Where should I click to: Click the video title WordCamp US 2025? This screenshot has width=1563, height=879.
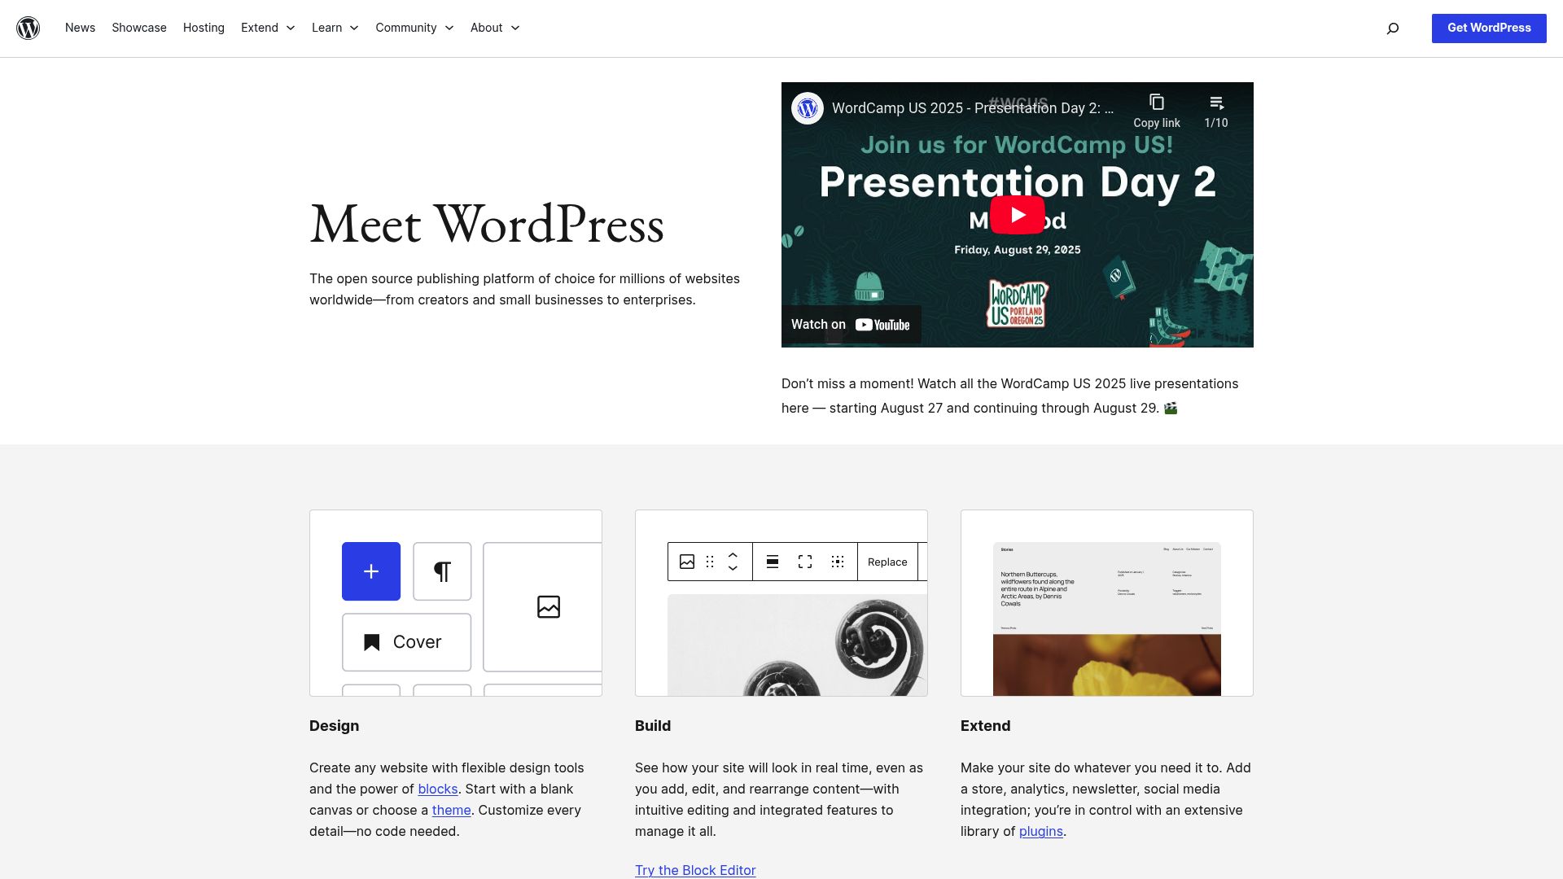973,108
